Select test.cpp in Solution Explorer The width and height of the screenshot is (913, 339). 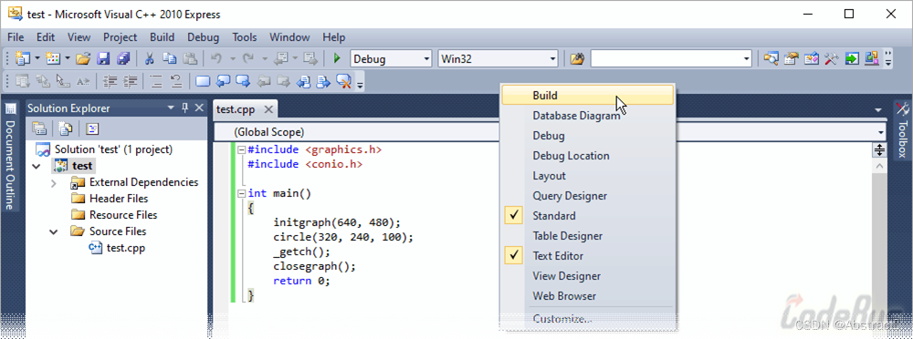(x=126, y=248)
